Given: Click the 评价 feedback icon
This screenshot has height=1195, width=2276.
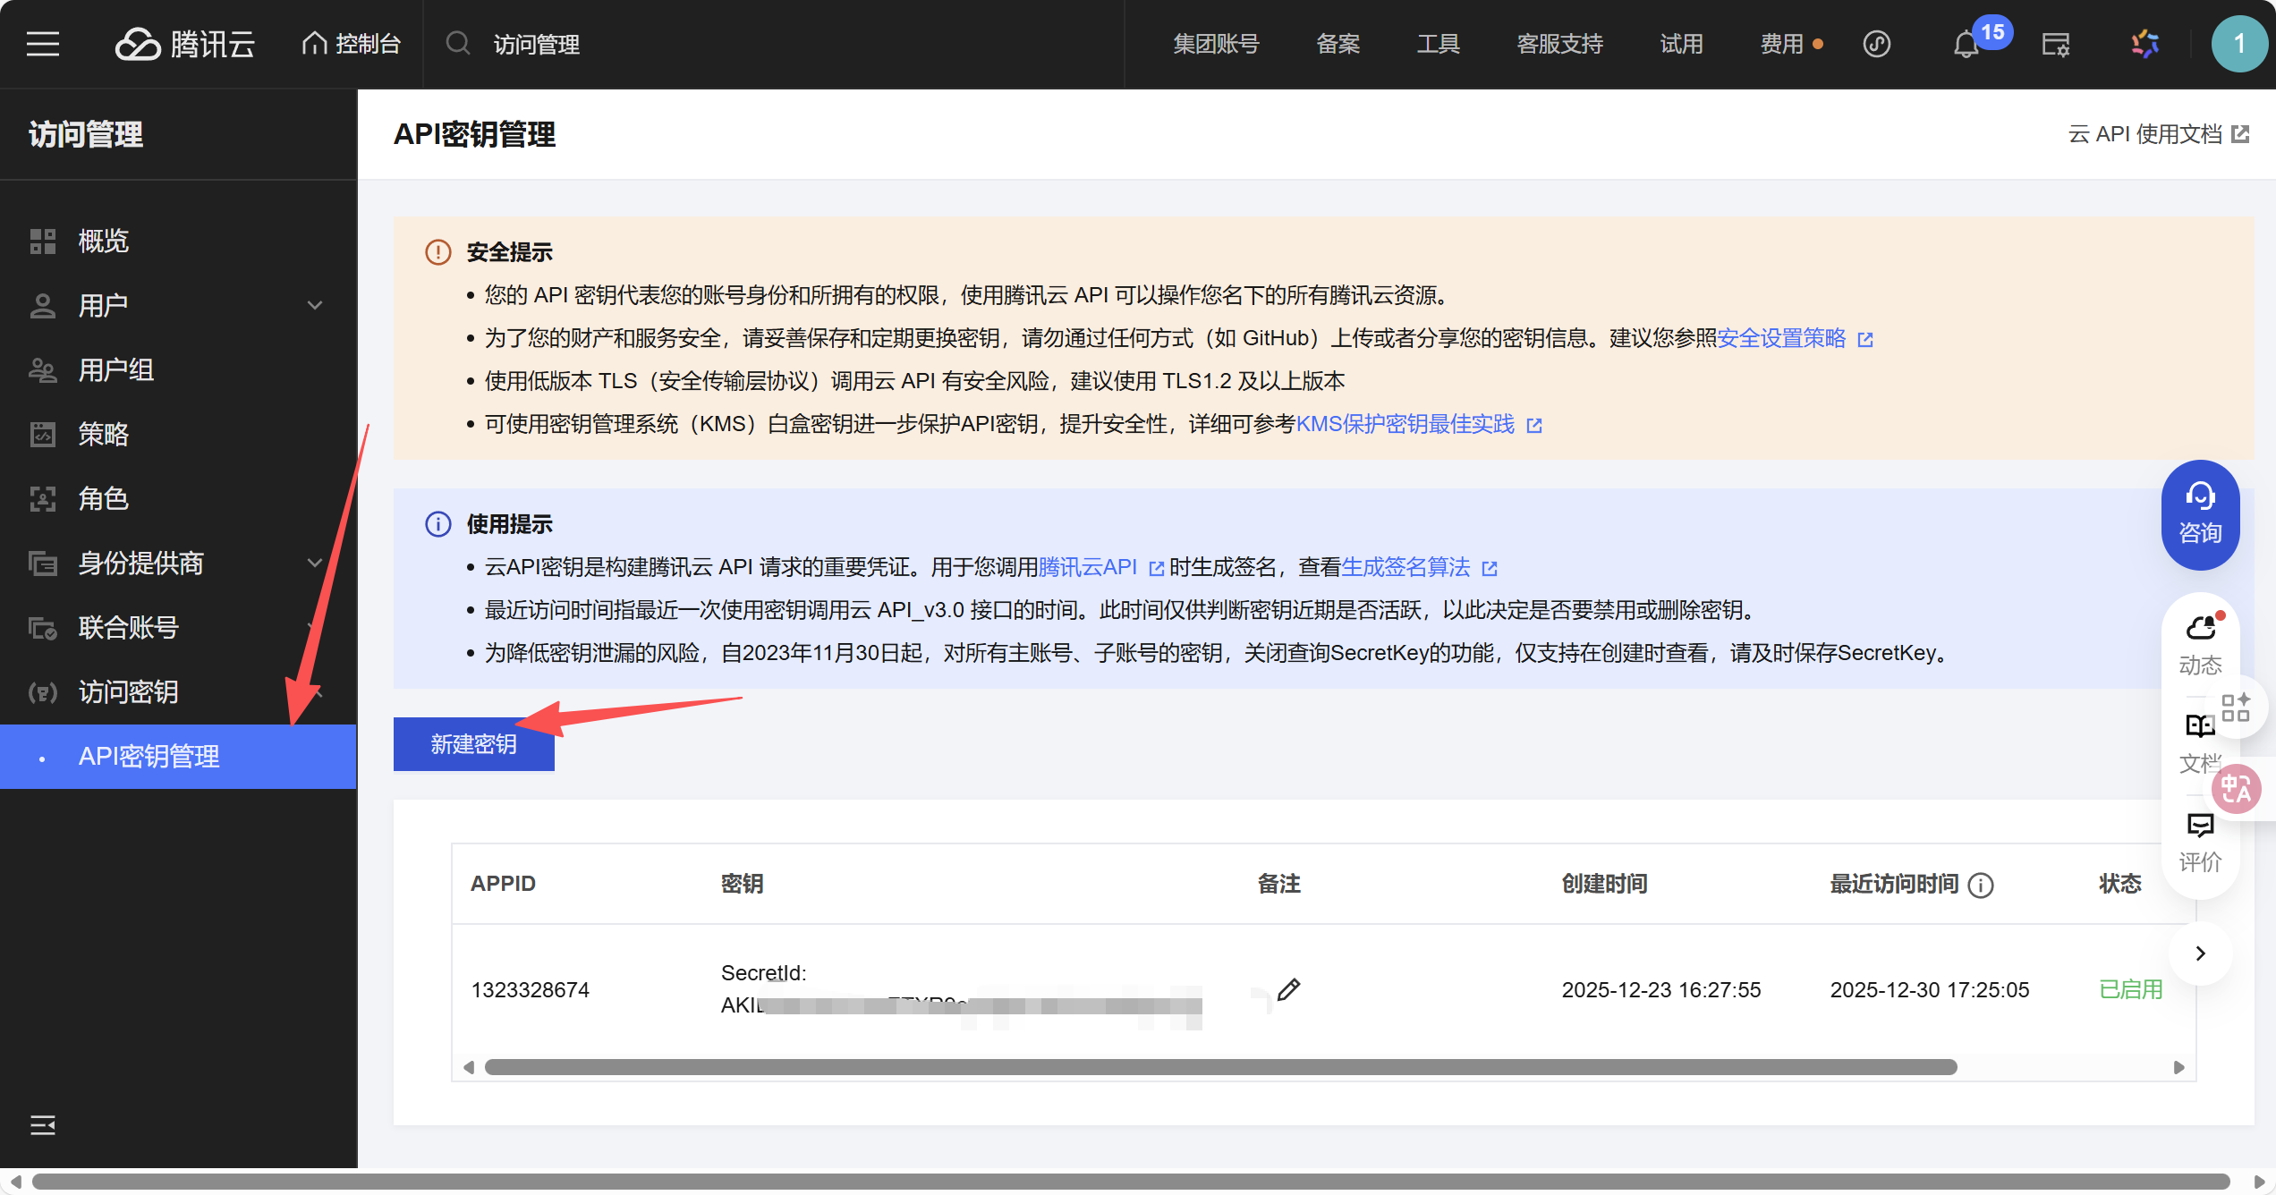Looking at the screenshot, I should [2200, 841].
